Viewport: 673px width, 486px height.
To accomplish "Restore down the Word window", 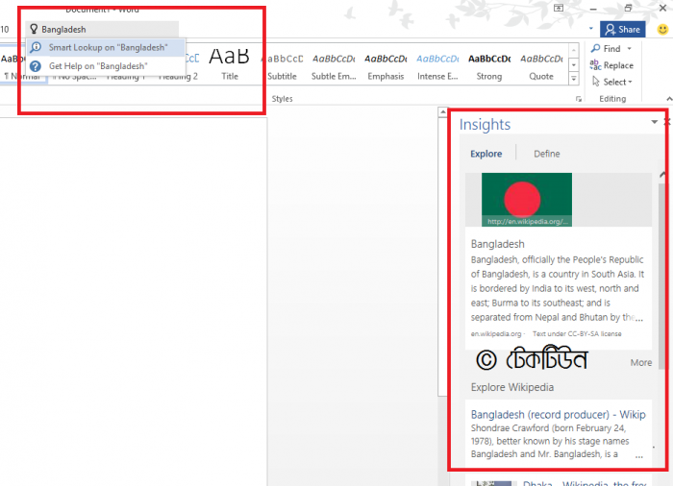I will click(628, 8).
